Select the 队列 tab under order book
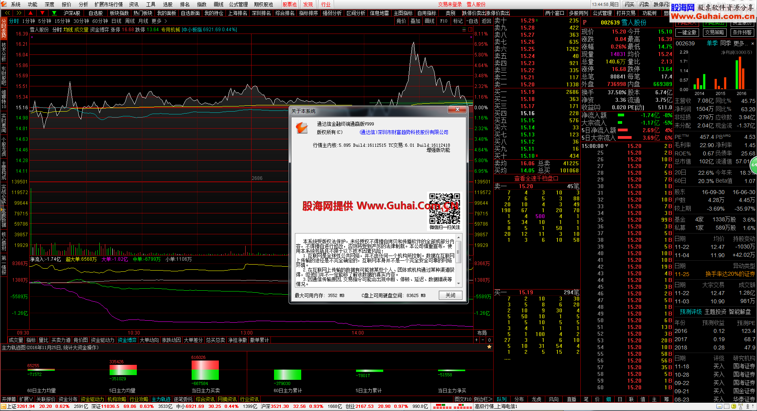 click(502, 399)
